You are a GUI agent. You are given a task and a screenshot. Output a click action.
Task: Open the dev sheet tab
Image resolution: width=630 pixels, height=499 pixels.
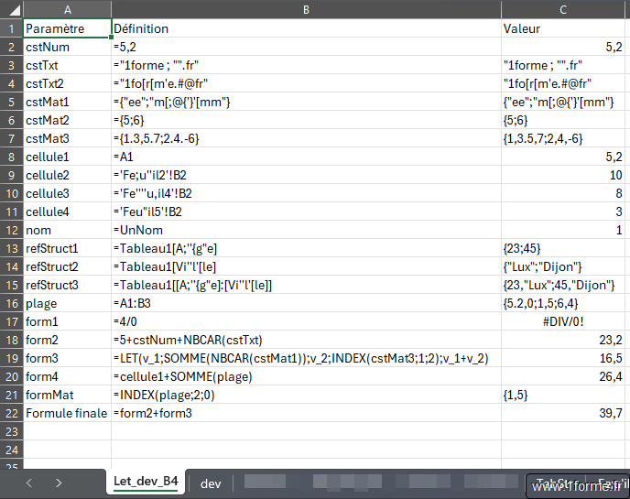(211, 483)
